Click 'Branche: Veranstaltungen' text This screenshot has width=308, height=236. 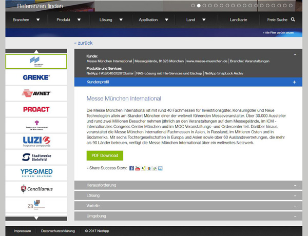pos(249,61)
